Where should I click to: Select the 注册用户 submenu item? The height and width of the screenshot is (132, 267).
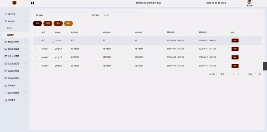click(15, 35)
